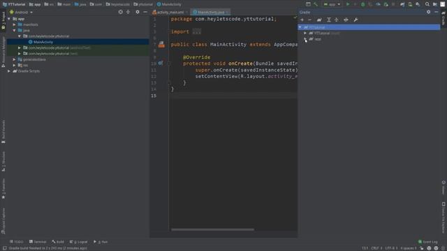The image size is (447, 251).
Task: Open the Build tool window button
Action: coord(58,242)
